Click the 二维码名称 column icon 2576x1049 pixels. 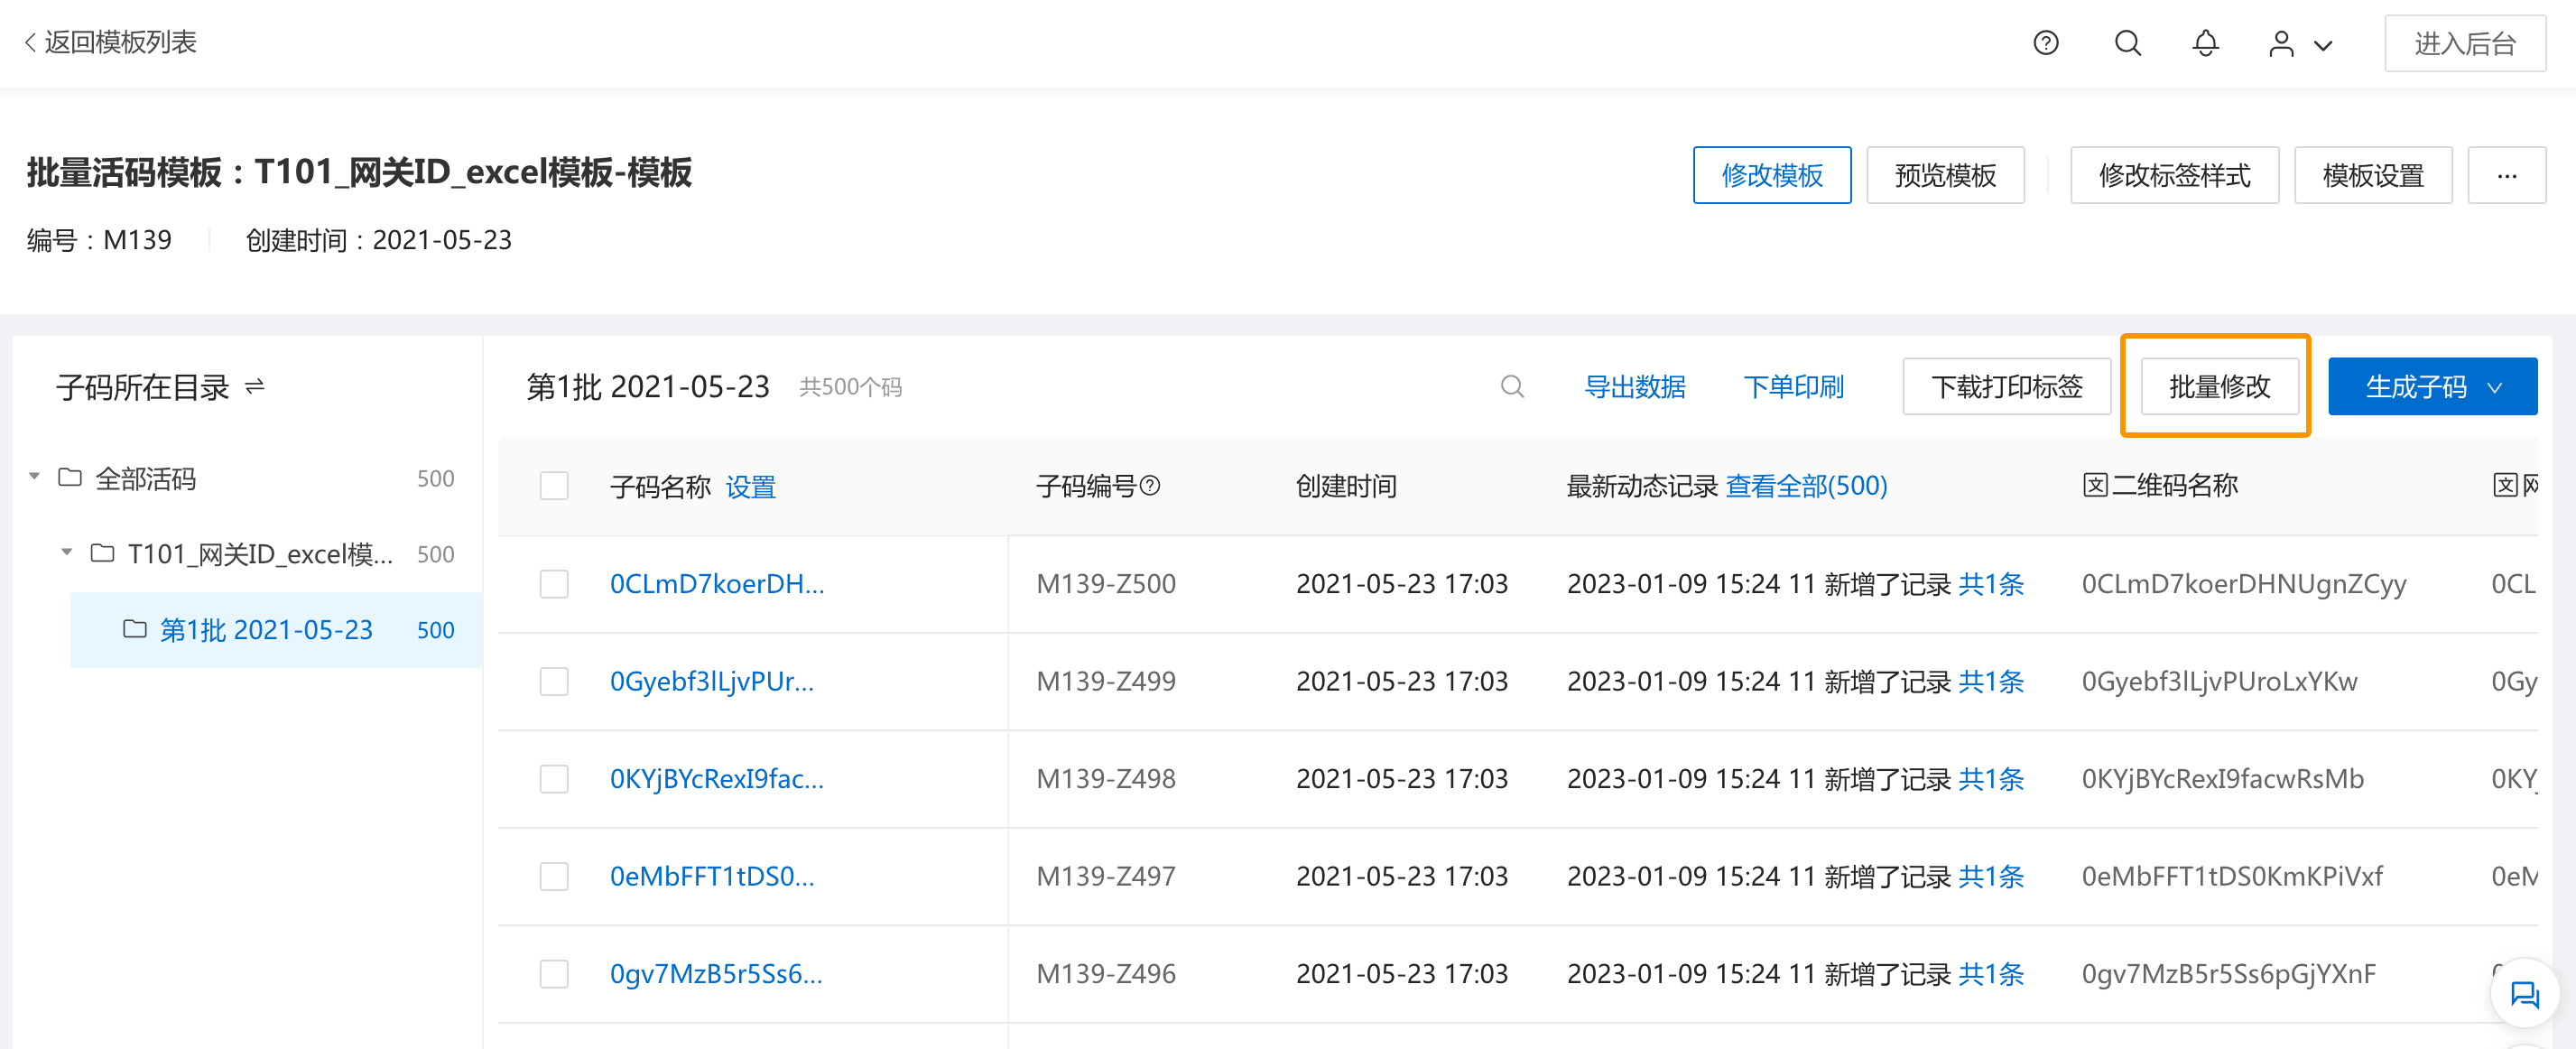coord(2095,485)
